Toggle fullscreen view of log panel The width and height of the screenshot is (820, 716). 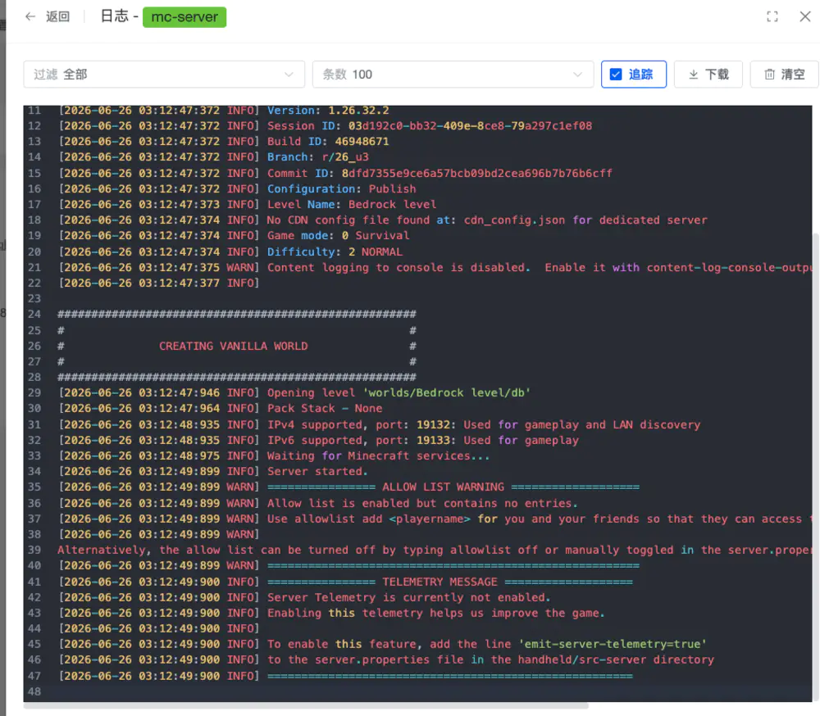[772, 16]
